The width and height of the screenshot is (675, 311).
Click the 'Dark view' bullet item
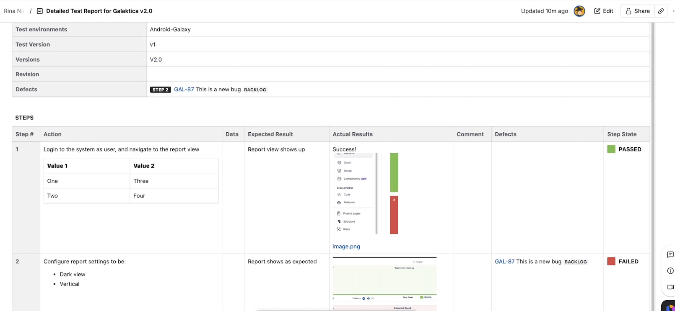73,275
